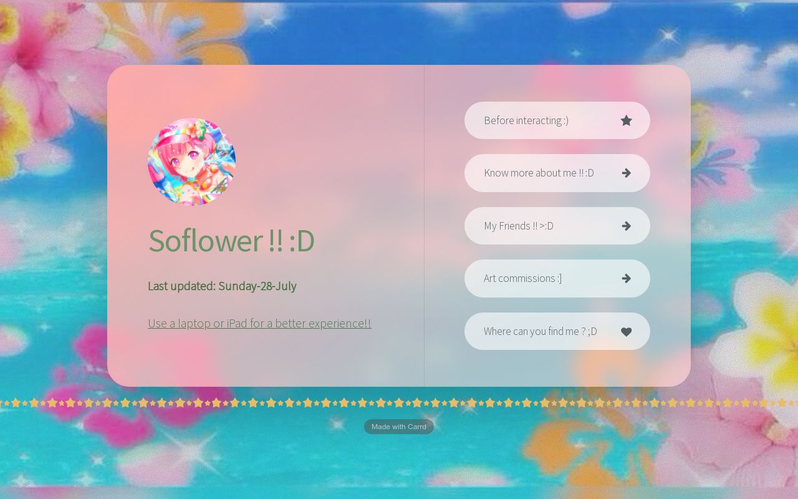Click the arrow icon beside Know more about me
The width and height of the screenshot is (798, 499).
click(627, 173)
